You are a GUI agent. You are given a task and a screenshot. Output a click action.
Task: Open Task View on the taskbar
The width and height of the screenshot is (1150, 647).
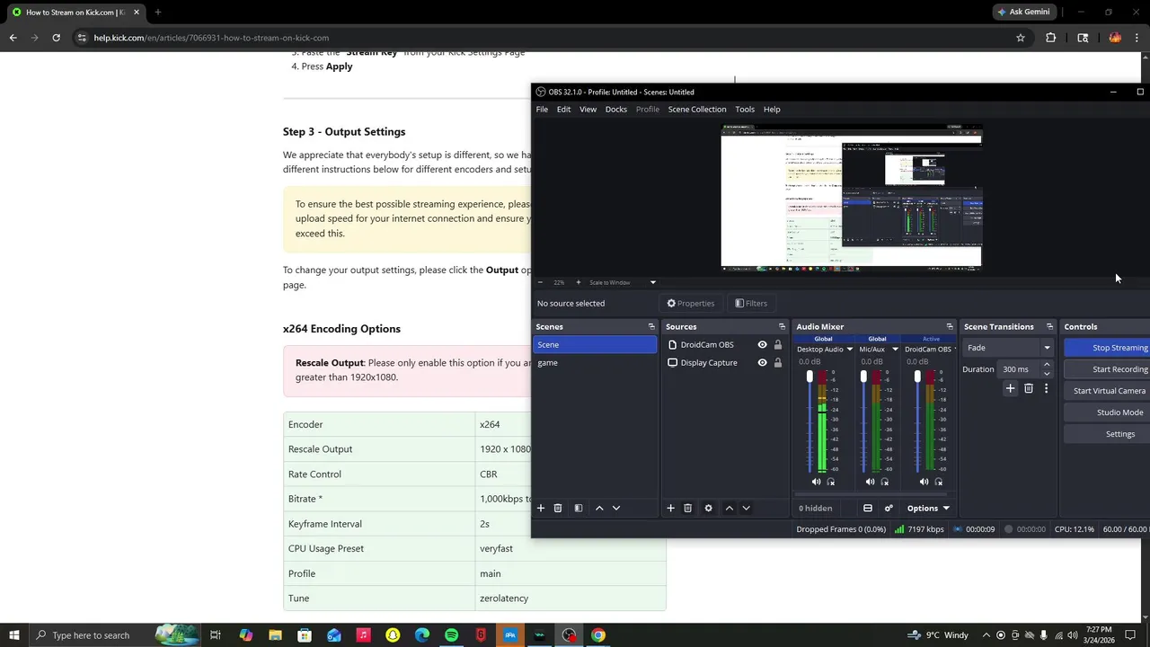pyautogui.click(x=216, y=635)
